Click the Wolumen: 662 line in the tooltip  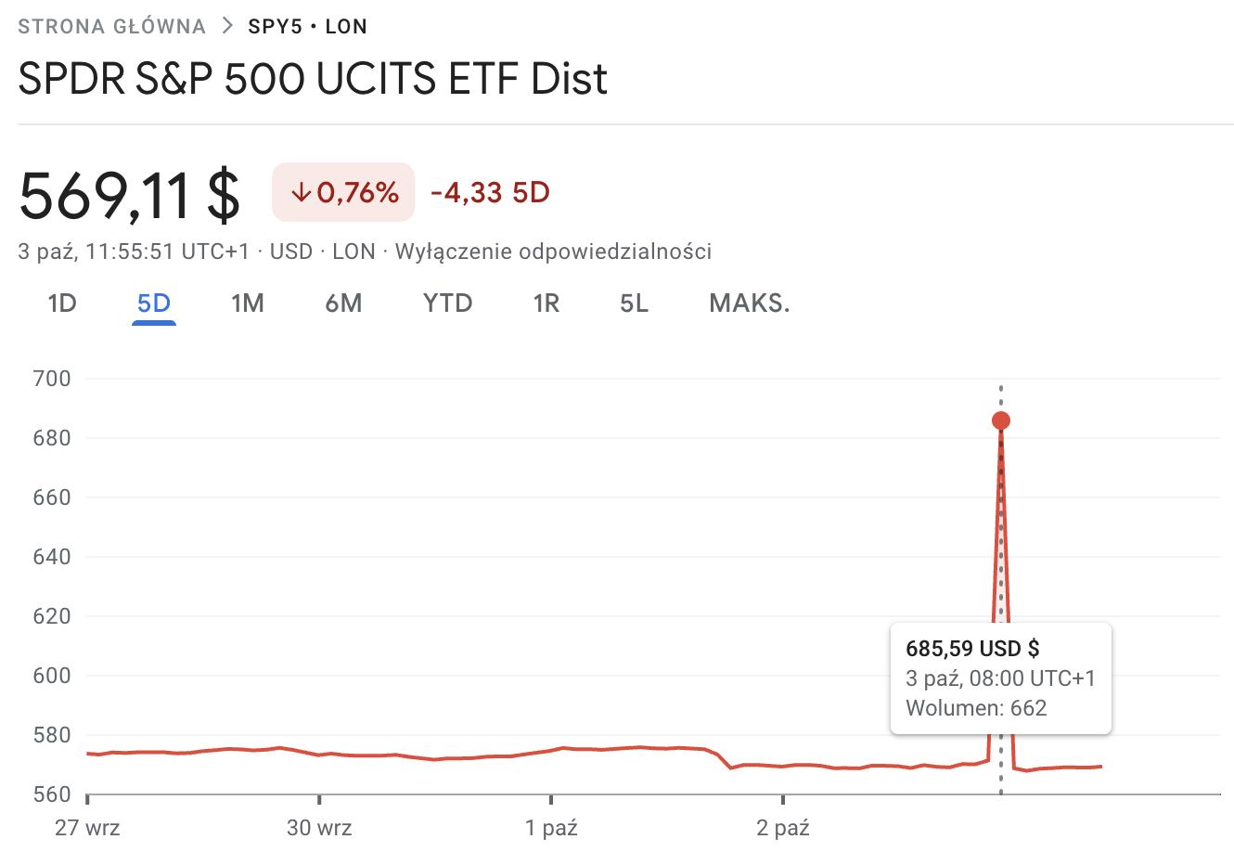(x=976, y=708)
